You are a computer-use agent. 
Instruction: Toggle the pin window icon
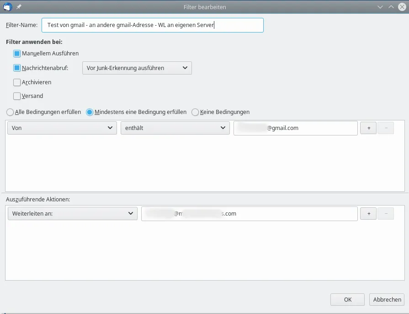19,7
